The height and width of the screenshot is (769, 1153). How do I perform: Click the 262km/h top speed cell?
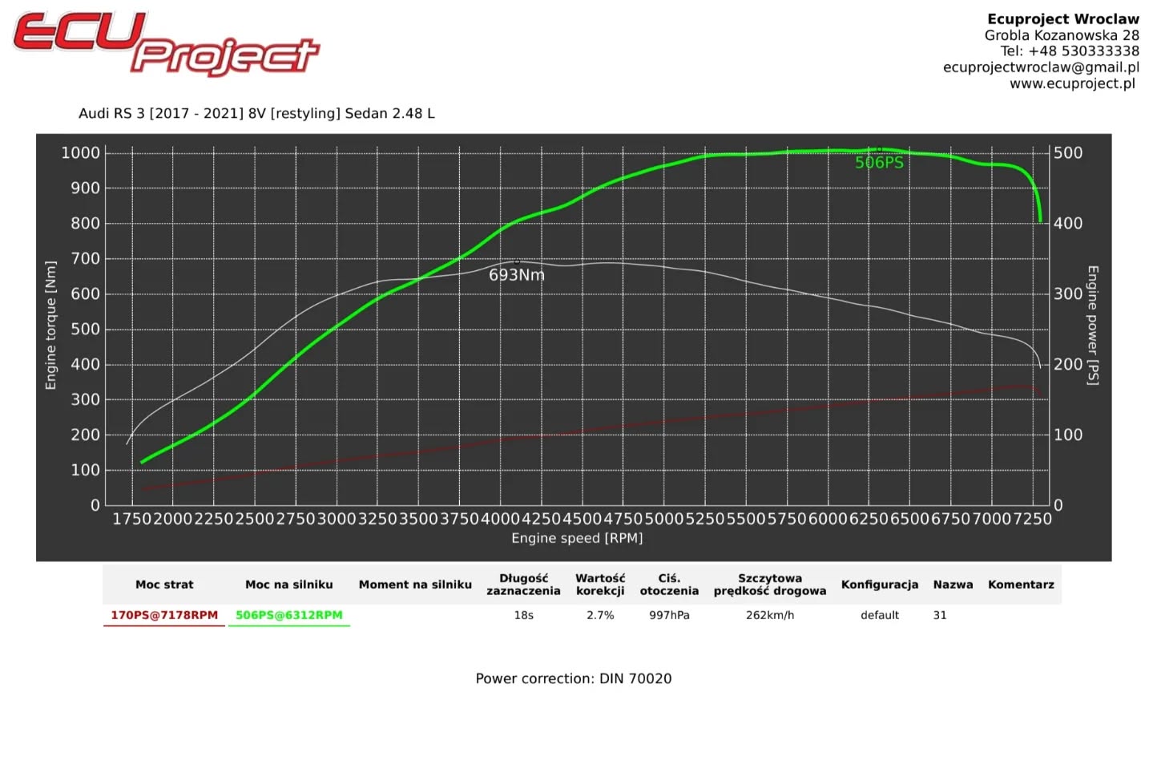pyautogui.click(x=770, y=615)
